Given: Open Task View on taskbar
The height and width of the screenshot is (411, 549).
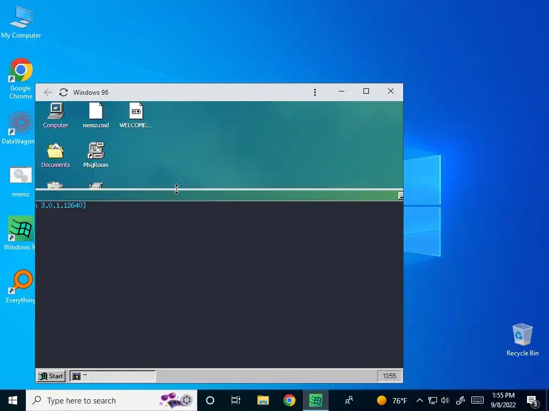Looking at the screenshot, I should [236, 400].
